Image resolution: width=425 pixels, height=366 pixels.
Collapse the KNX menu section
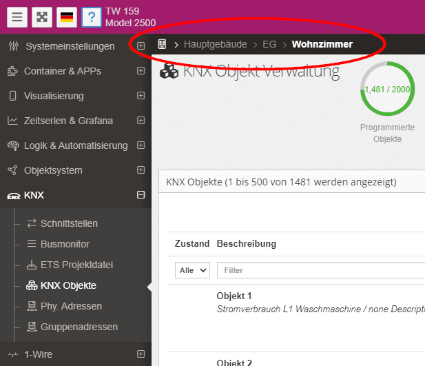tap(141, 195)
